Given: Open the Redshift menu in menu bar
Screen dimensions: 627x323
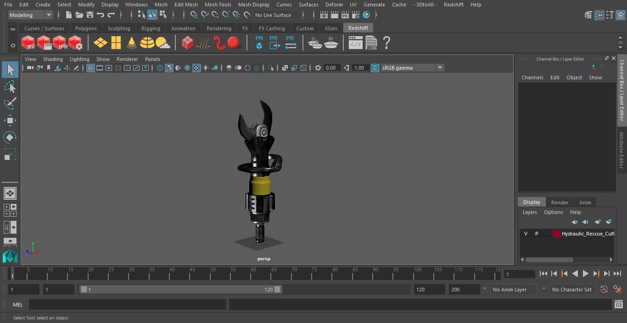Looking at the screenshot, I should click(453, 5).
